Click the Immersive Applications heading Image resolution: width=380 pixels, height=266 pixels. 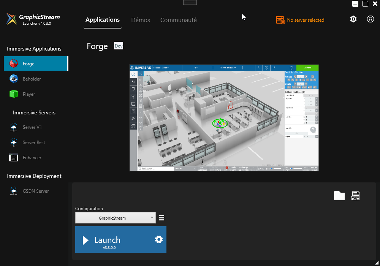[x=34, y=49]
